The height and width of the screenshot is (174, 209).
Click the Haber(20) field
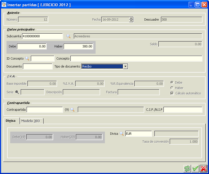tap(89, 137)
